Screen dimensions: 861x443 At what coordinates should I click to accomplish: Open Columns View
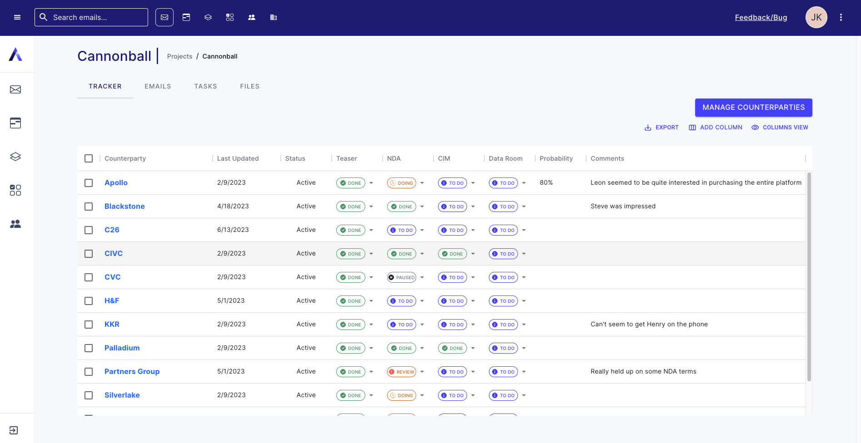click(x=780, y=128)
